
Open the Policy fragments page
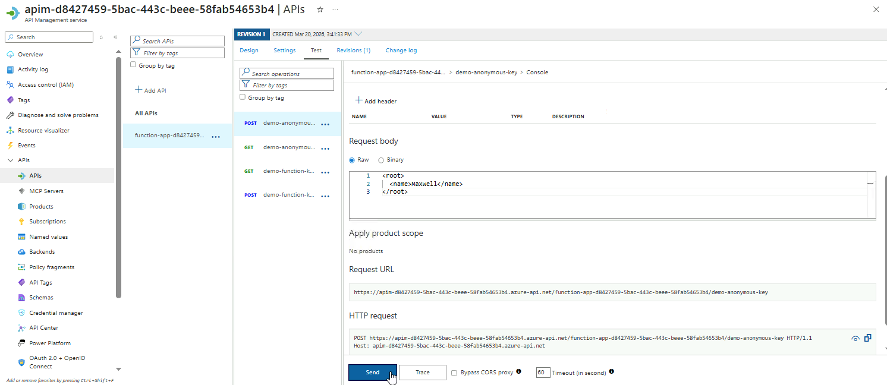(x=52, y=267)
